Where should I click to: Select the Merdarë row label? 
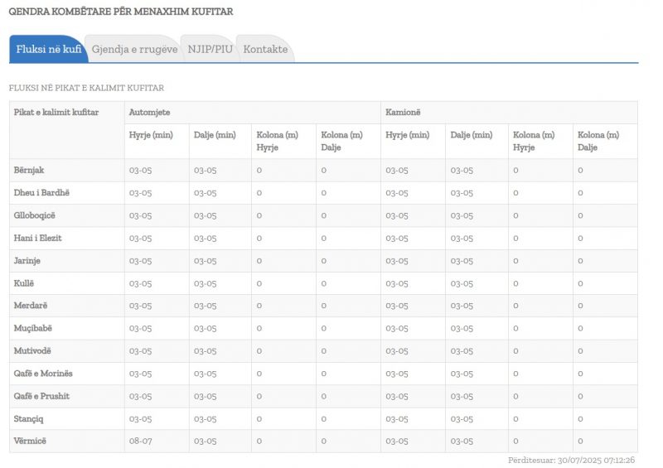[31, 306]
